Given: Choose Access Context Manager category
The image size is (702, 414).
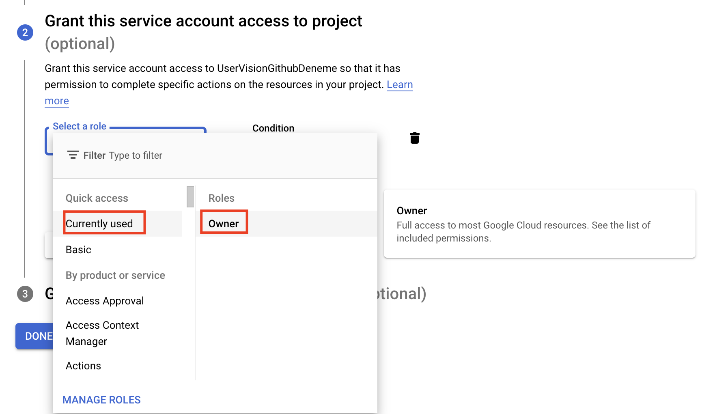Looking at the screenshot, I should pyautogui.click(x=102, y=333).
